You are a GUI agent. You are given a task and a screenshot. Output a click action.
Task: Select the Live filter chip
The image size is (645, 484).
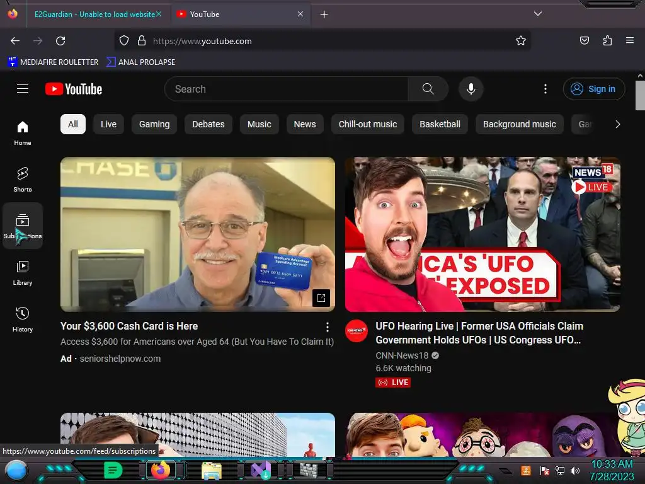pos(108,124)
